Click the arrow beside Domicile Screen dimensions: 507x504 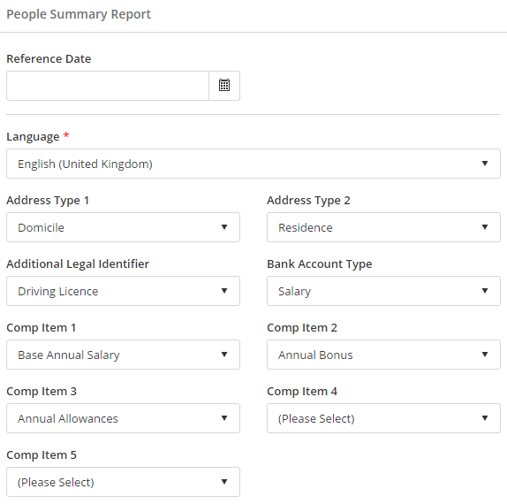tap(224, 227)
